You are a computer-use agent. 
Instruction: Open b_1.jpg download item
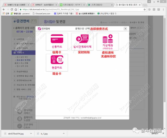tap(44, 134)
